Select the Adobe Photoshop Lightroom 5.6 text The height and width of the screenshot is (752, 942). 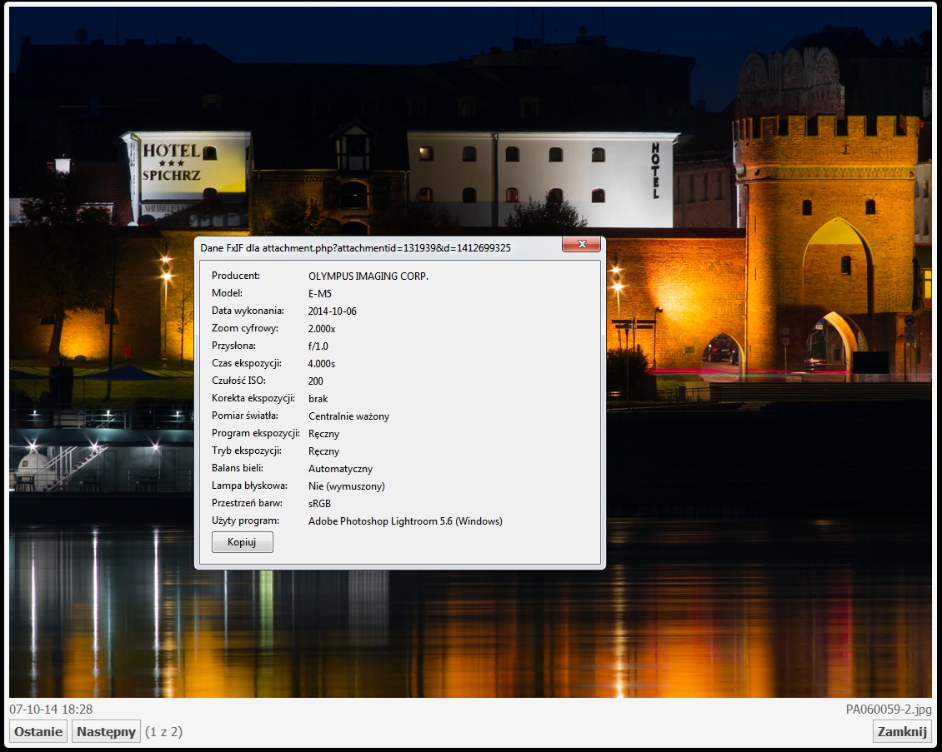405,521
